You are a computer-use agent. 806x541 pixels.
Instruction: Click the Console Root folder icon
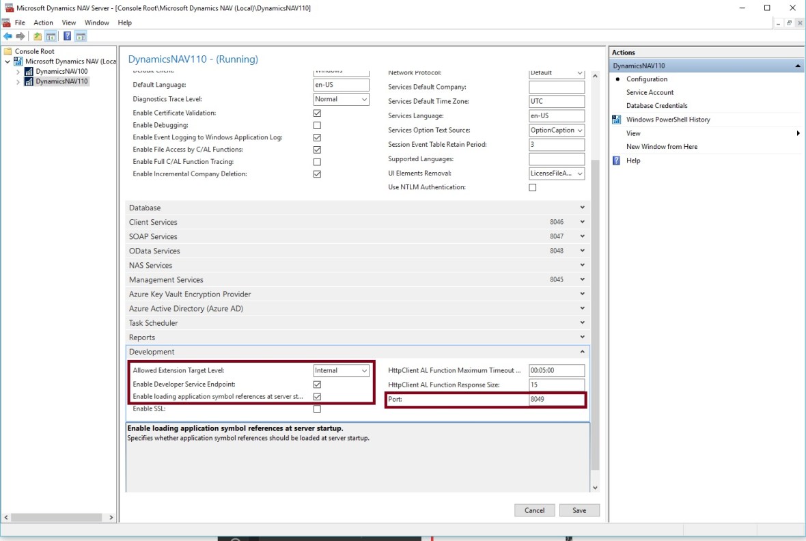tap(8, 51)
